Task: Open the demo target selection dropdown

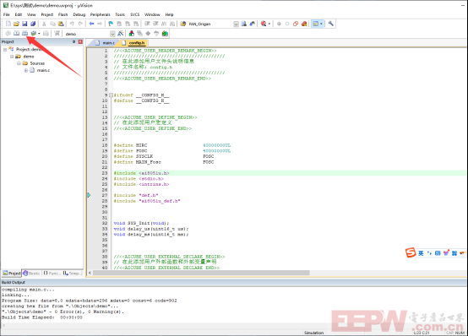Action: [x=112, y=34]
